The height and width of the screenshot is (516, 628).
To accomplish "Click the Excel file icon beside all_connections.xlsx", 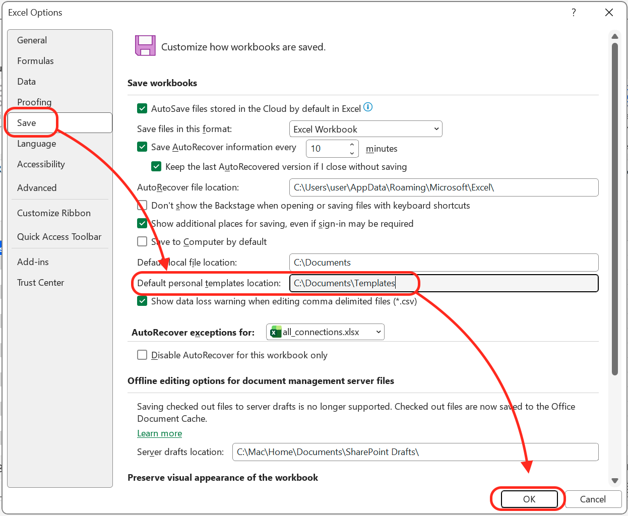I will [276, 332].
